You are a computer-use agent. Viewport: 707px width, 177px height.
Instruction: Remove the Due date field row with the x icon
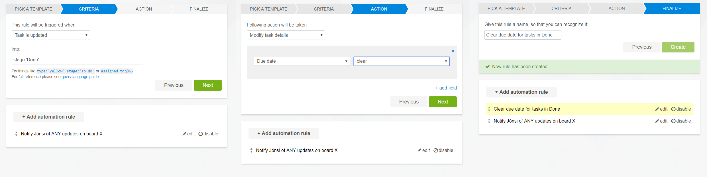click(x=453, y=51)
